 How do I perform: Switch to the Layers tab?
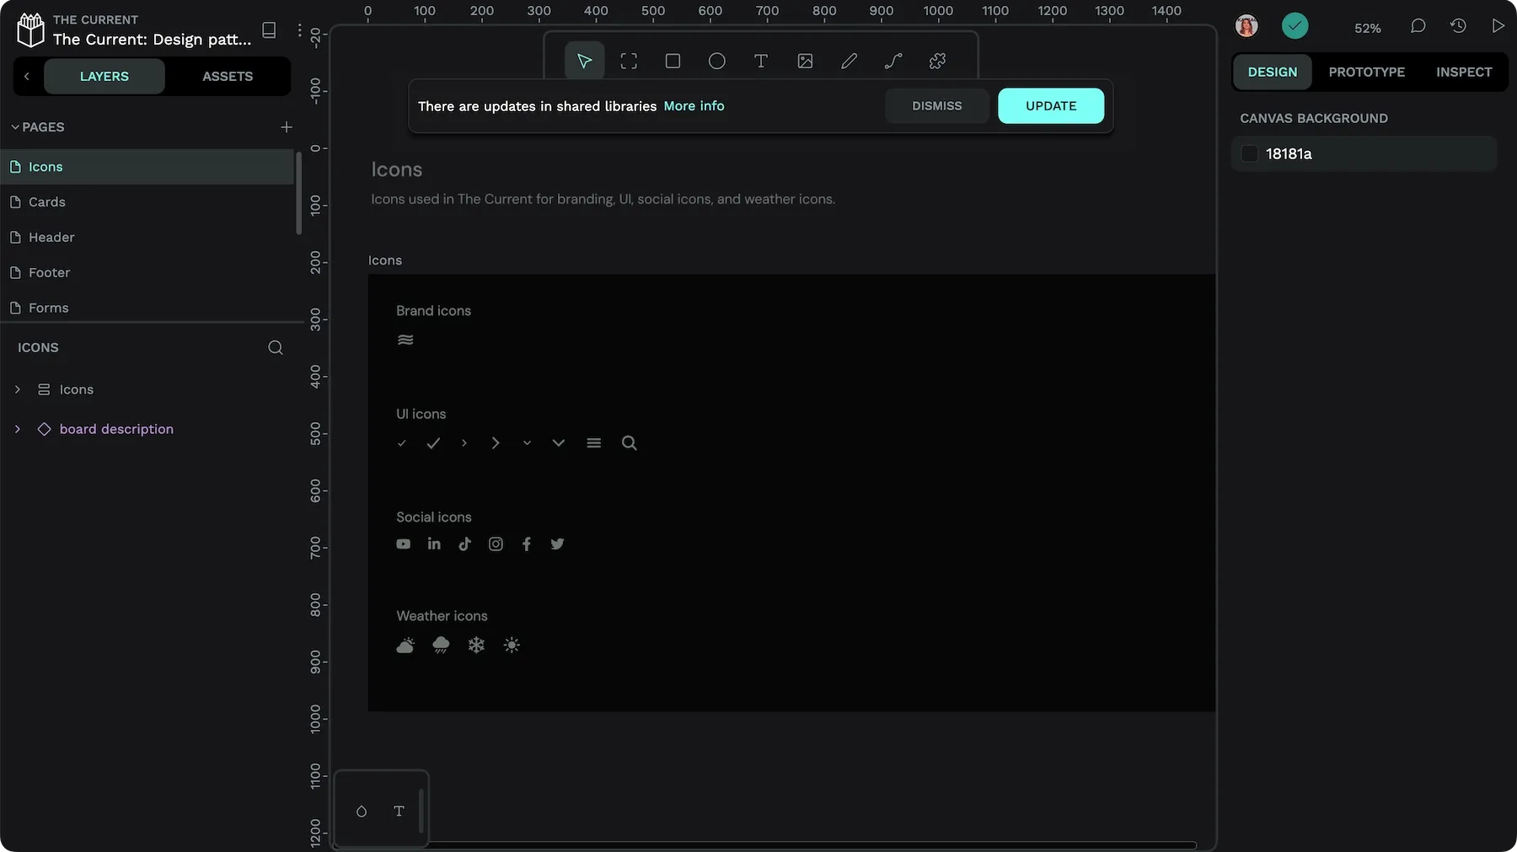point(105,76)
